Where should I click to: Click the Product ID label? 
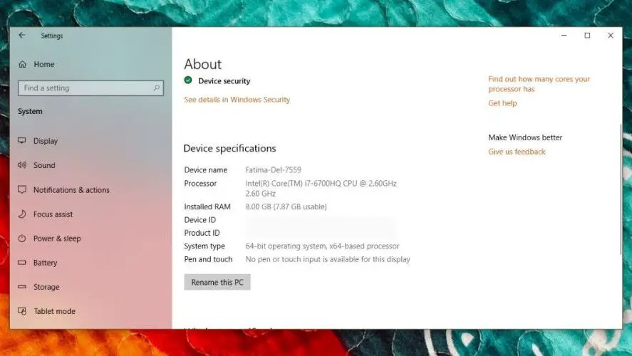(x=202, y=233)
